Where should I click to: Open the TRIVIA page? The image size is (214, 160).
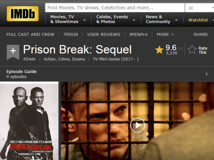71,34
